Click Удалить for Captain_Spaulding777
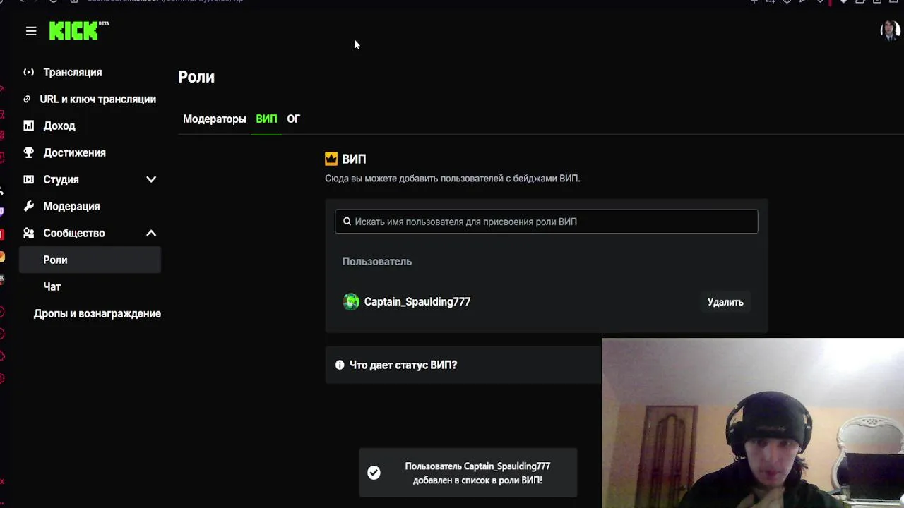Image resolution: width=904 pixels, height=508 pixels. tap(725, 302)
